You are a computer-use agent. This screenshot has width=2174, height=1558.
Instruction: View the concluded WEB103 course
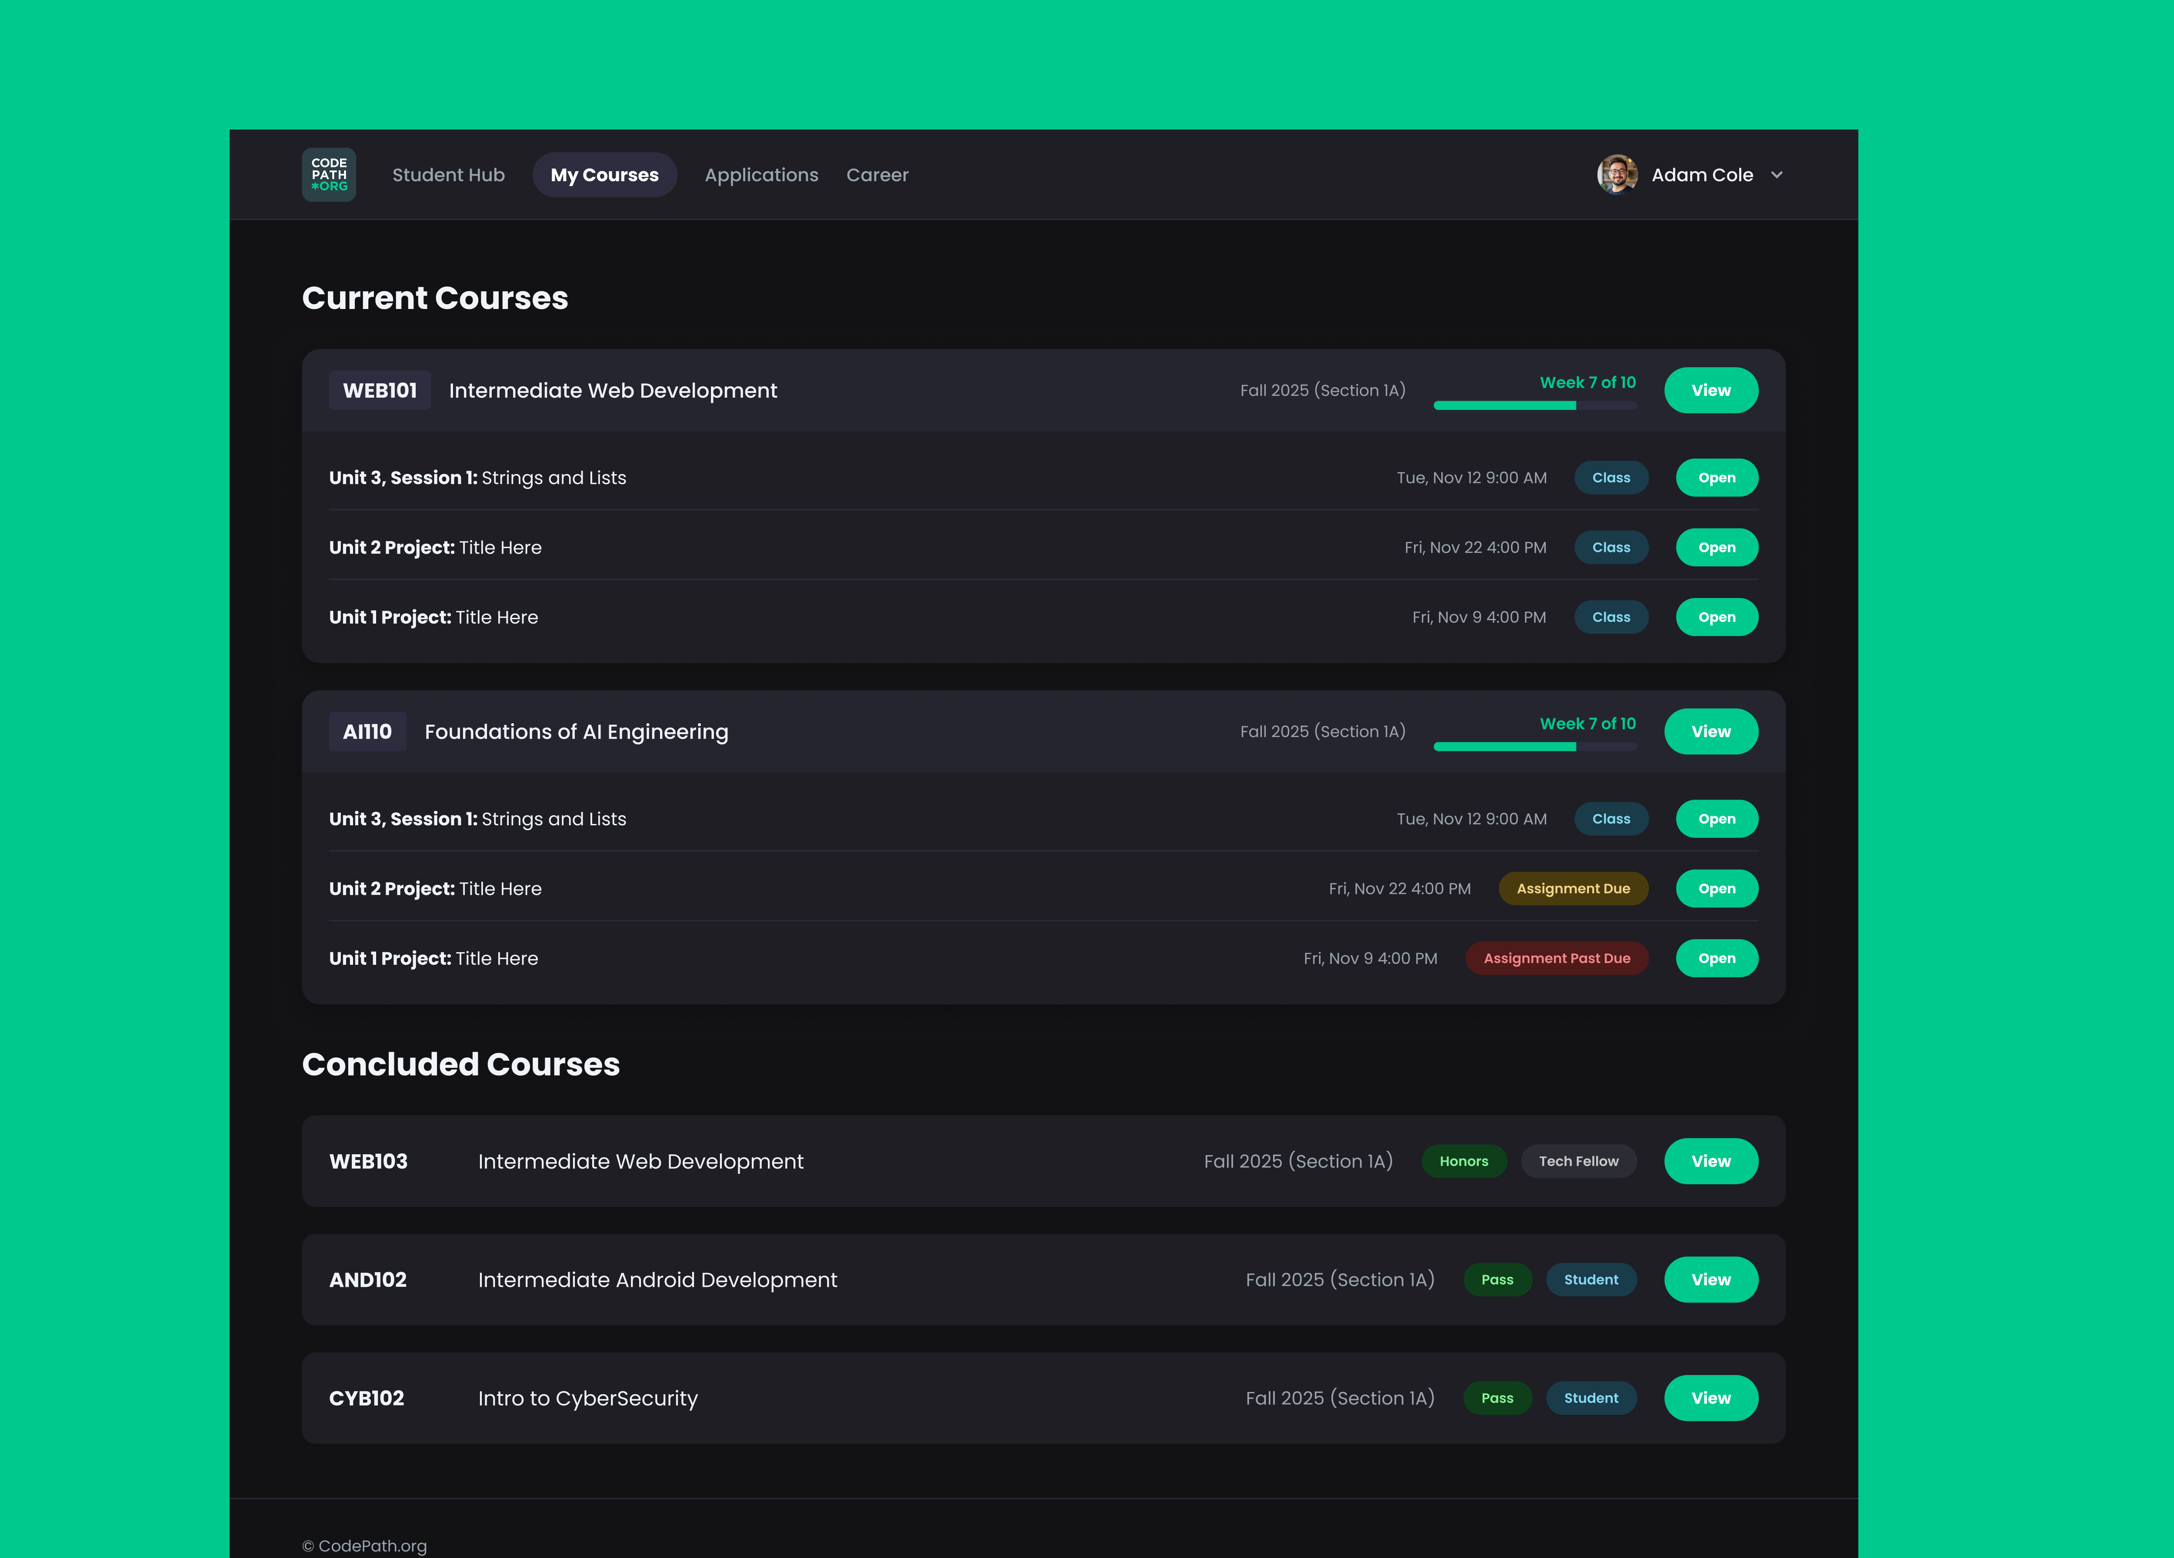[1711, 1161]
